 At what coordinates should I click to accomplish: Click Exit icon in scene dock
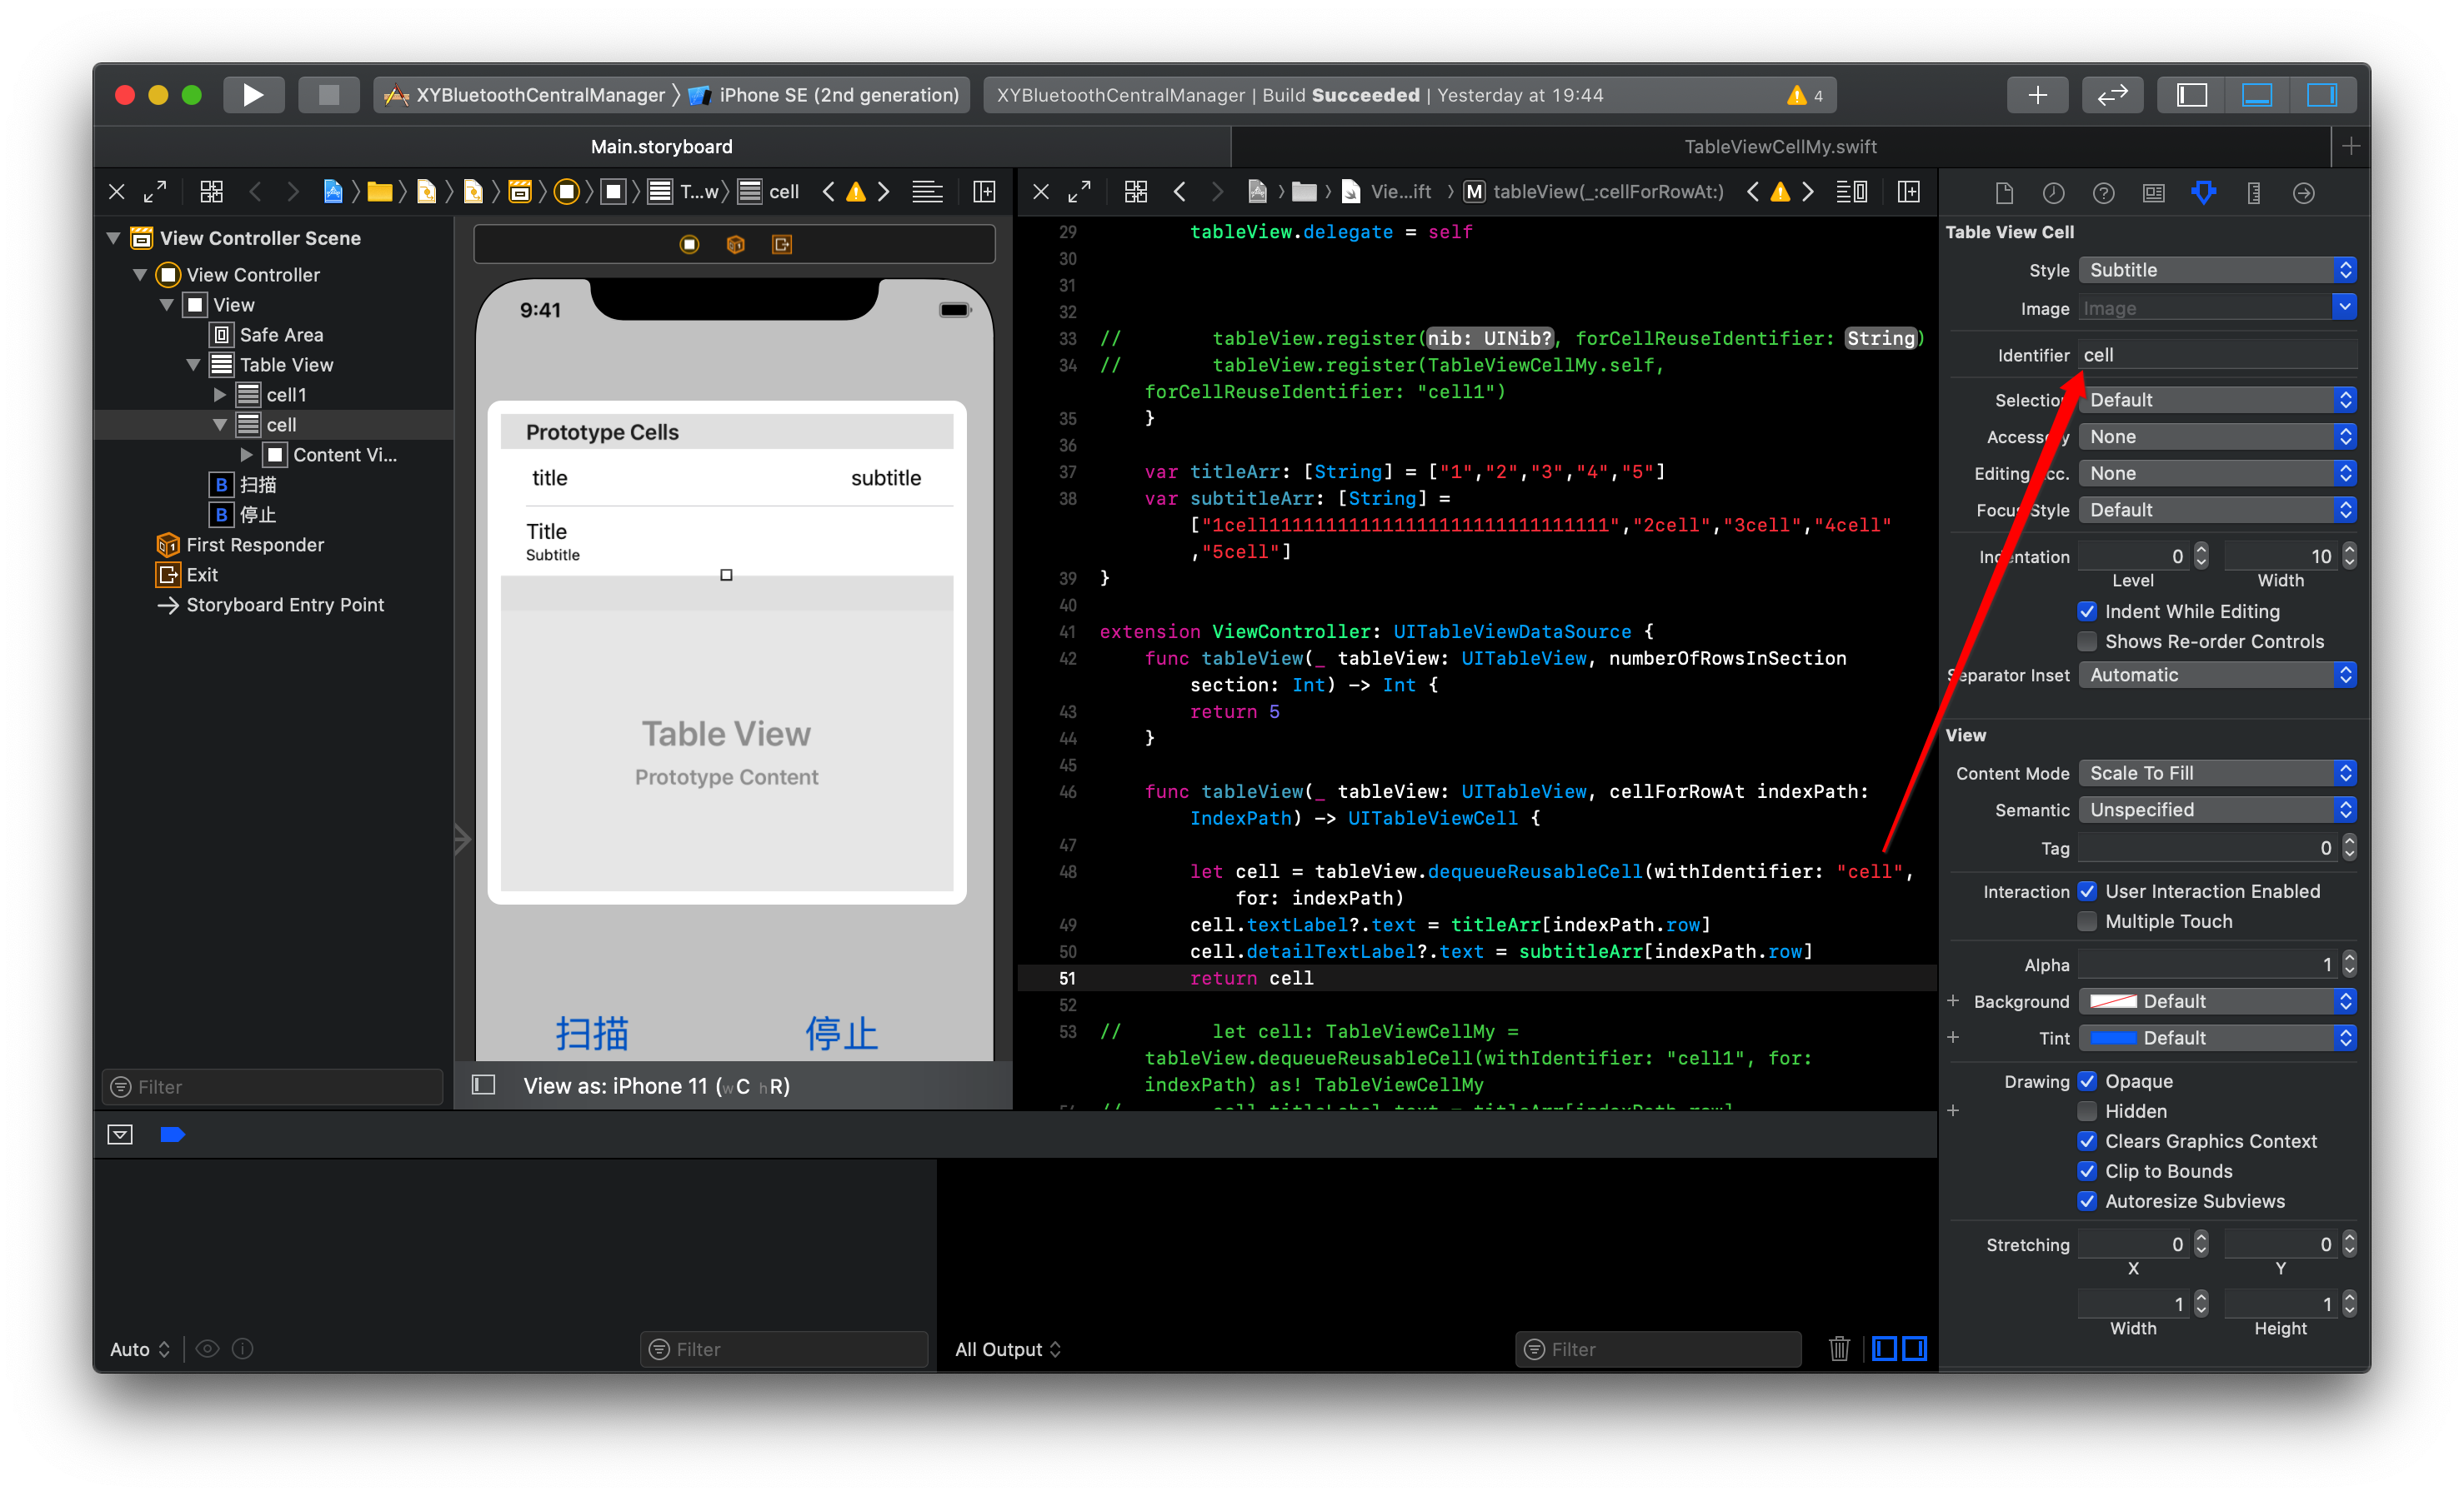point(781,245)
